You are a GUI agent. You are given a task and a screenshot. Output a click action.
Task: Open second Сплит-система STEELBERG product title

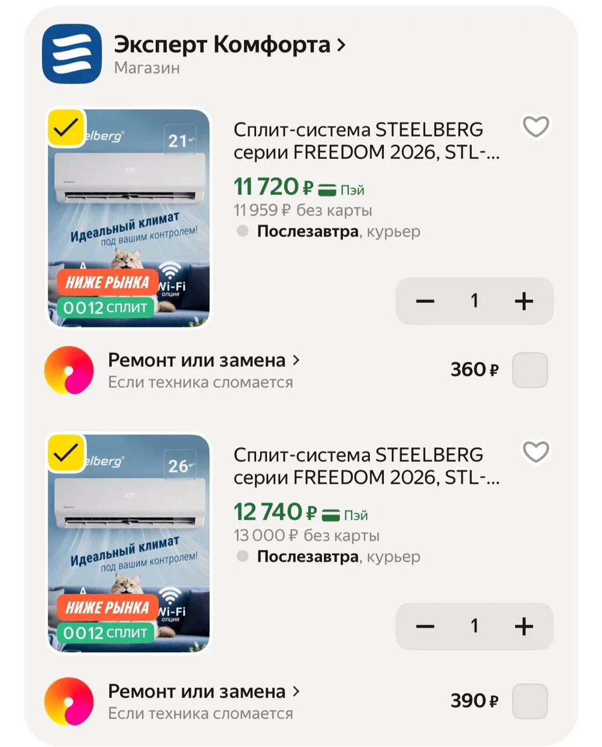(366, 466)
